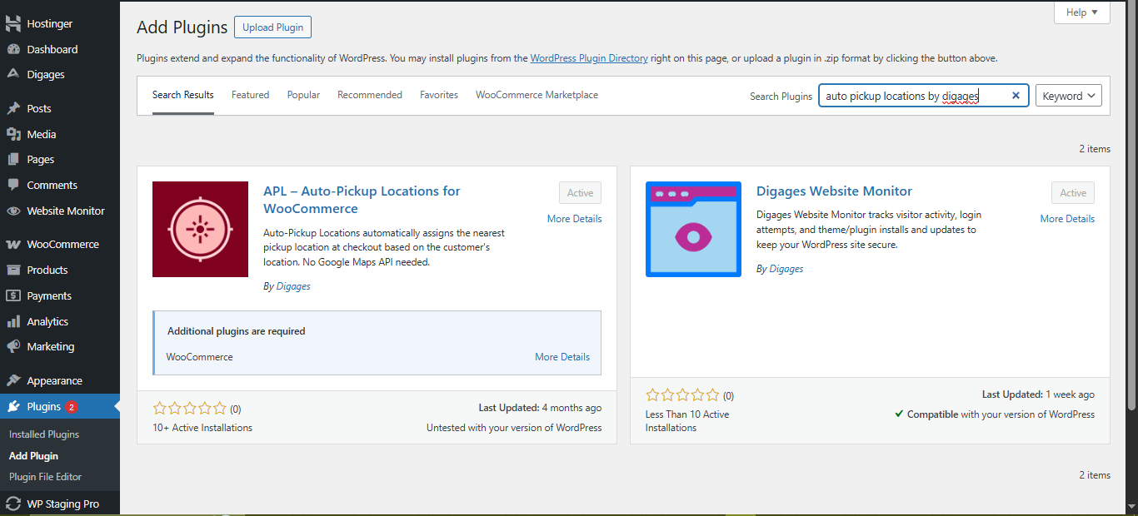
Task: Switch to the Featured plugins tab
Action: point(250,94)
